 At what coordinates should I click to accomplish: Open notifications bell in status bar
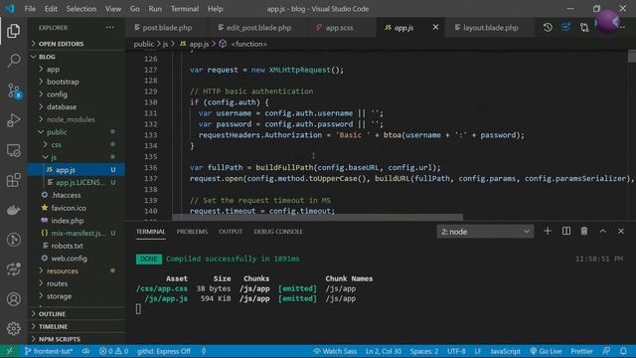(623, 351)
